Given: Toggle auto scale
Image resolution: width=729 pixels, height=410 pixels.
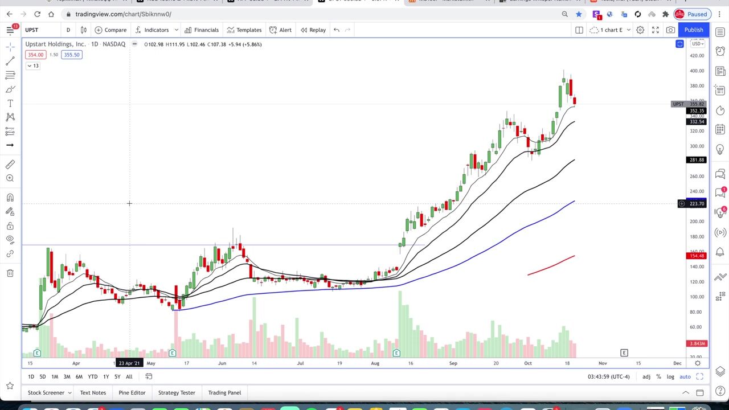Looking at the screenshot, I should pos(685,376).
